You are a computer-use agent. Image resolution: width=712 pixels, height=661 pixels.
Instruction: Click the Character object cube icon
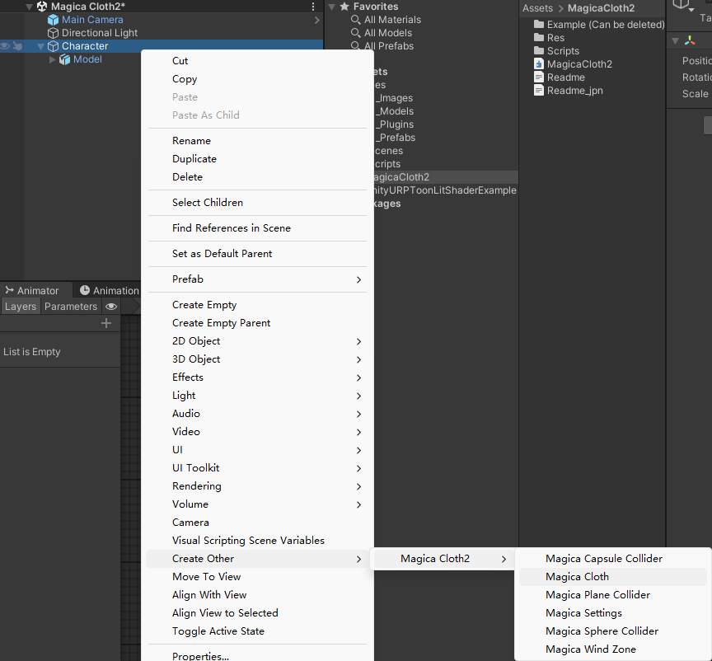tap(53, 46)
